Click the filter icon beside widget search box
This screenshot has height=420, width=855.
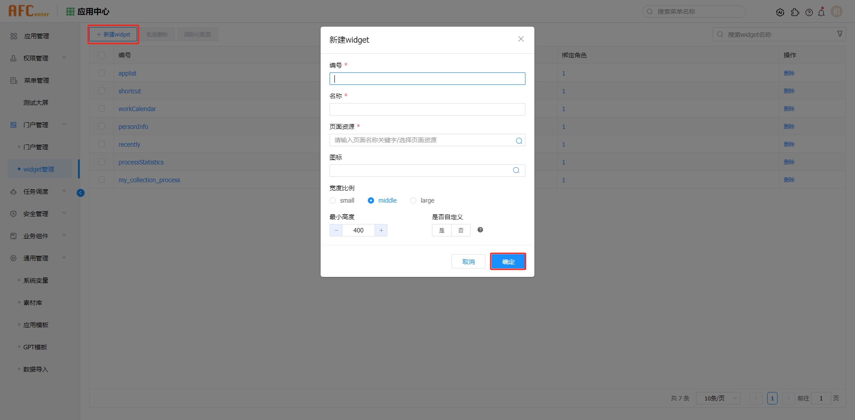840,33
